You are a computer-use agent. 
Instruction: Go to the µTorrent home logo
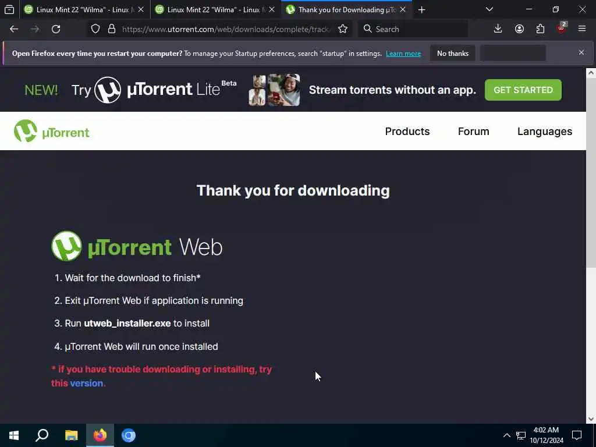[x=51, y=131]
